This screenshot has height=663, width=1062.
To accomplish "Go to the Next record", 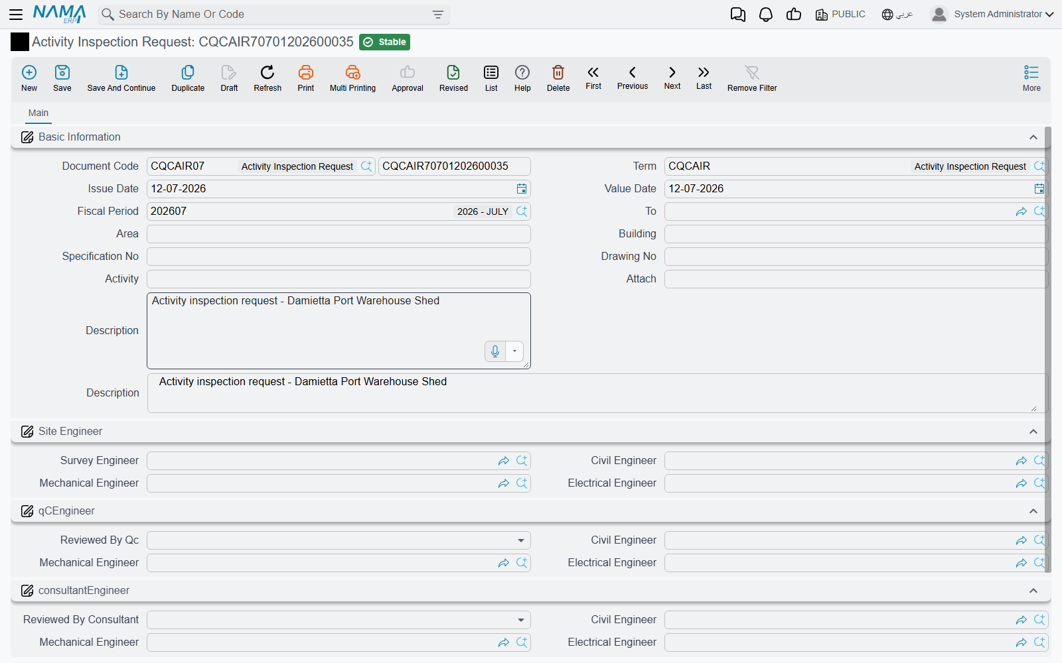I will [x=672, y=78].
